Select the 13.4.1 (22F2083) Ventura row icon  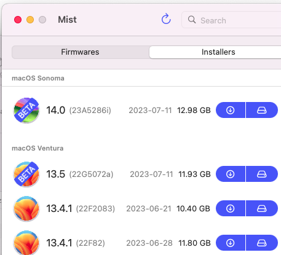[x=26, y=208]
